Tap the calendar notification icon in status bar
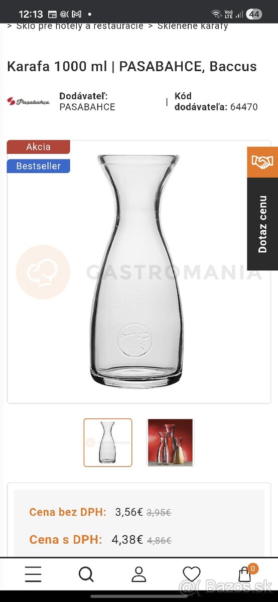This screenshot has height=602, width=278. click(x=52, y=14)
